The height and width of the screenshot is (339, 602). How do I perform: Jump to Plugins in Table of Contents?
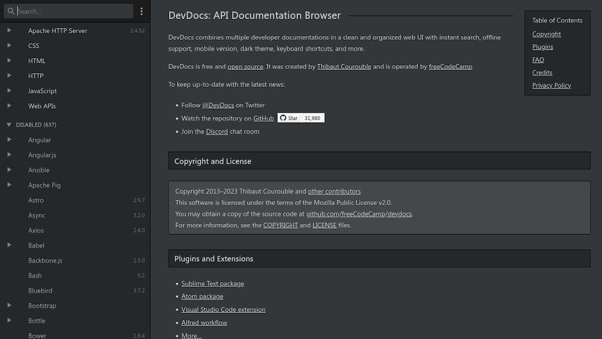click(542, 47)
